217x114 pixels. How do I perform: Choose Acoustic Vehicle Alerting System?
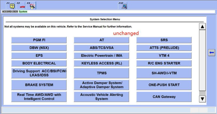coord(101,97)
